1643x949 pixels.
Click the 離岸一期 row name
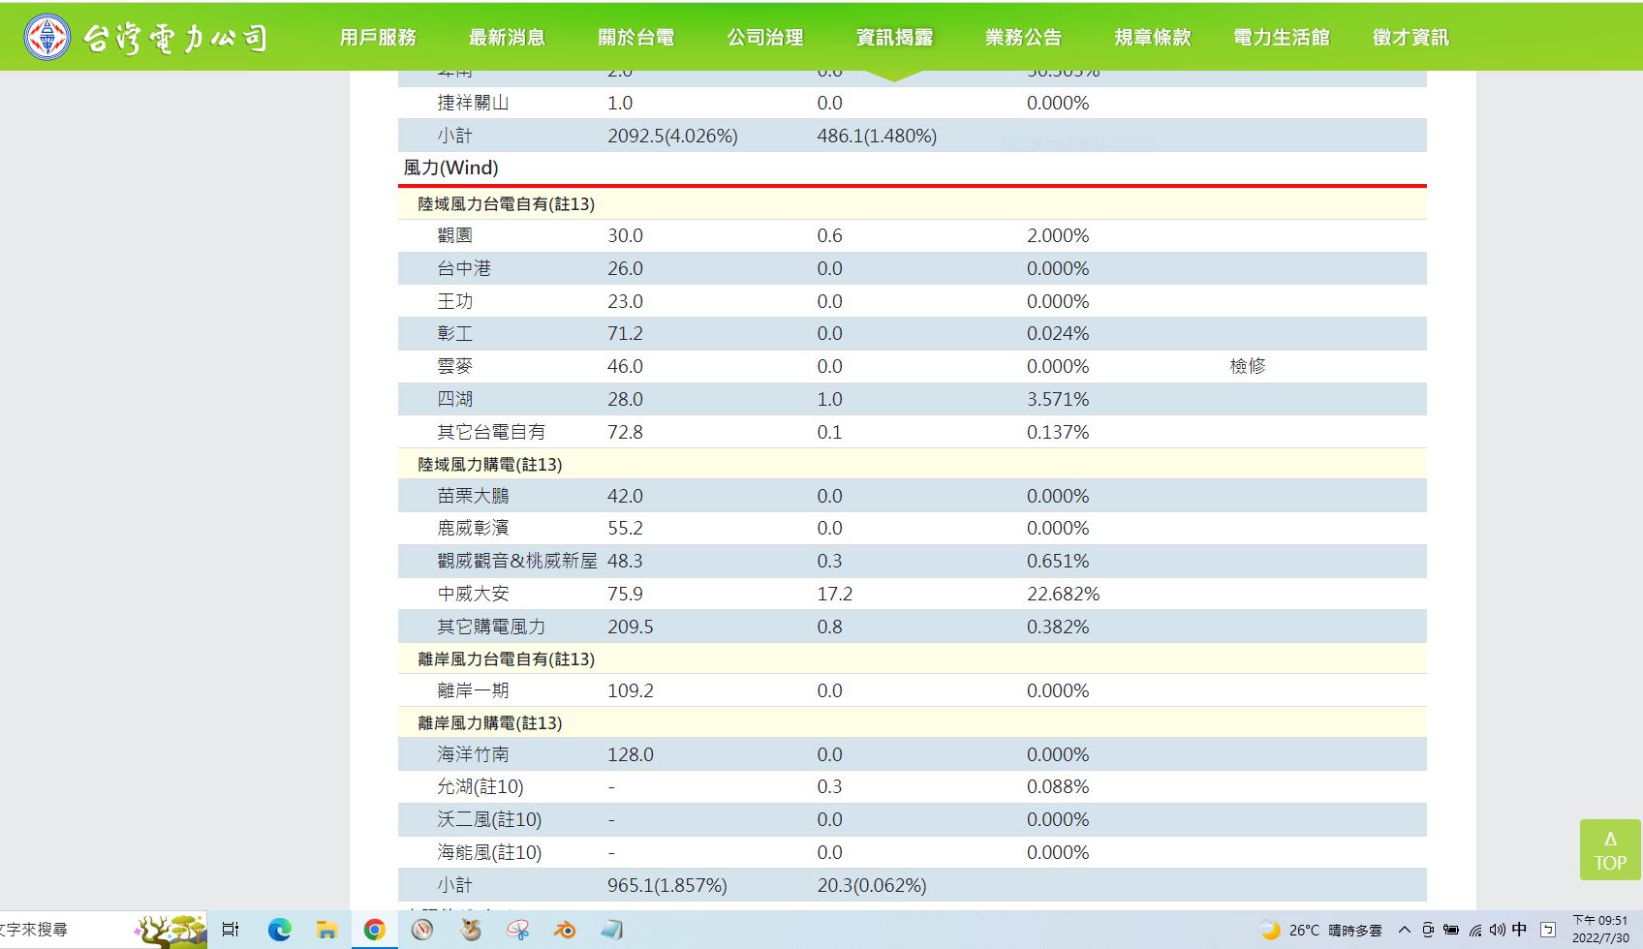pos(473,690)
